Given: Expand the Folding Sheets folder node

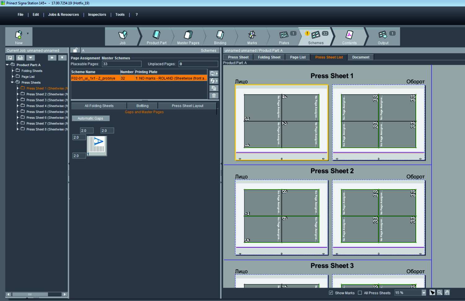Looking at the screenshot, I should pos(13,71).
